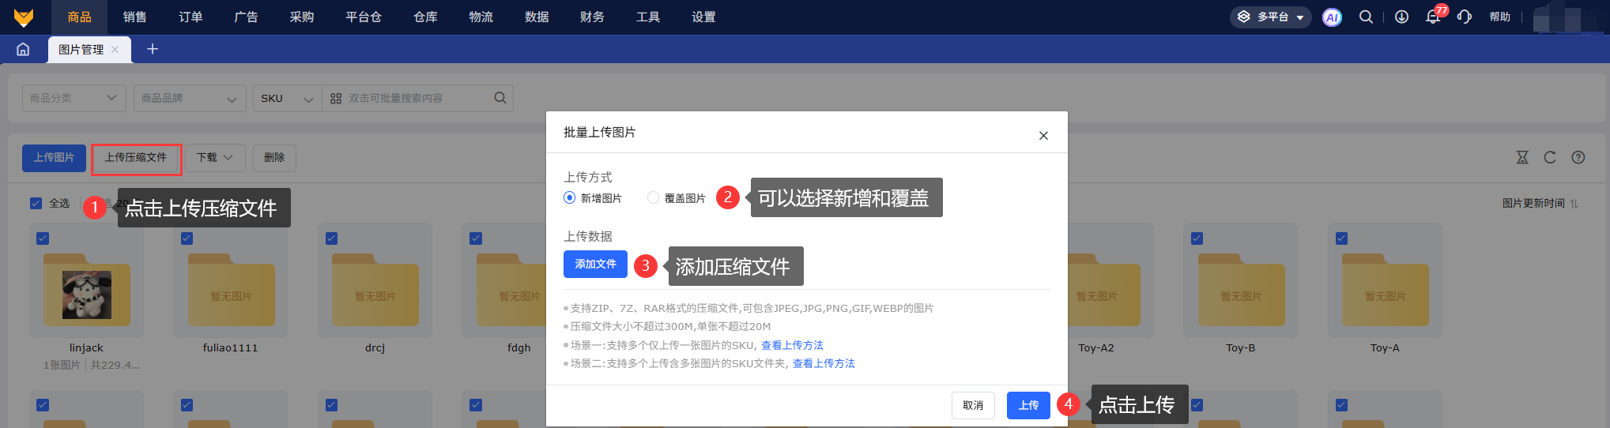Uncheck the Toy-A folder checkbox

pyautogui.click(x=1342, y=238)
